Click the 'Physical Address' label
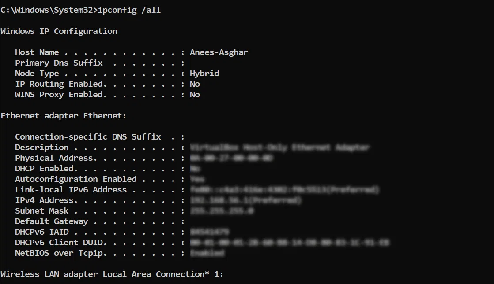Viewport: 494px width, 284px height. 54,158
